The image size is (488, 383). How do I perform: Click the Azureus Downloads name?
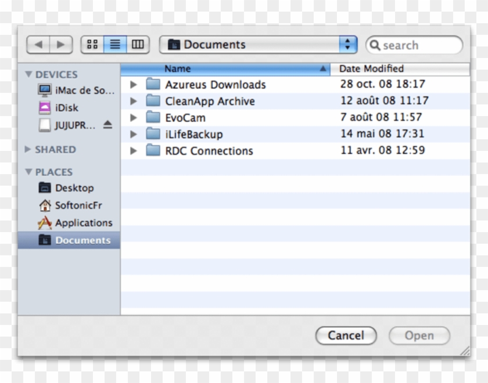(216, 85)
